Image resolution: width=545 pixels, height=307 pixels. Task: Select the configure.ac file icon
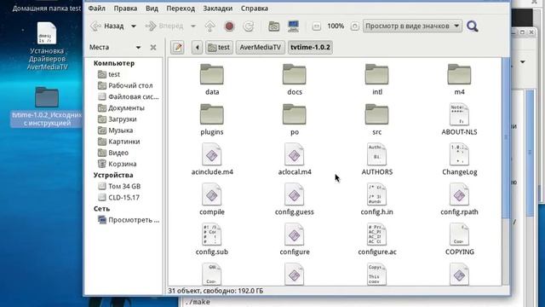pyautogui.click(x=376, y=235)
